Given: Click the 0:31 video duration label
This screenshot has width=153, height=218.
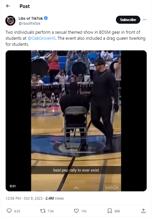Looking at the screenshot, I should tap(13, 186).
